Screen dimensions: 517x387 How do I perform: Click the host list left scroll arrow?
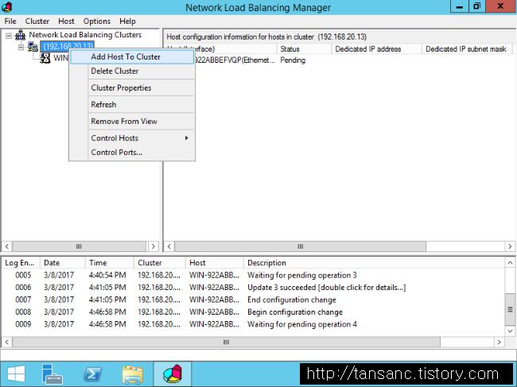169,246
